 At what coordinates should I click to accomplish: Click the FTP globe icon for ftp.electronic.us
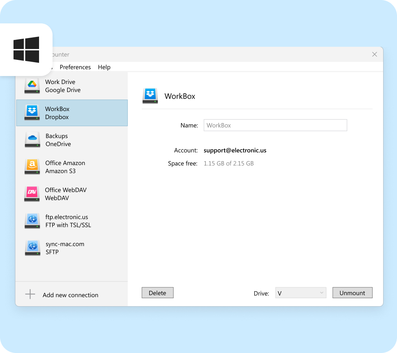point(32,221)
